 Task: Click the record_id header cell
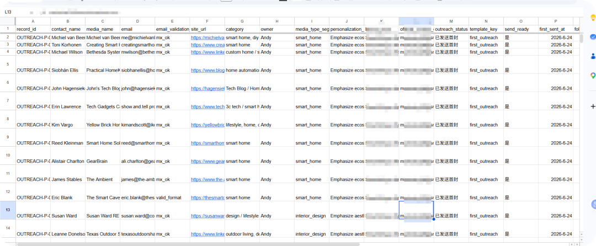[33, 29]
